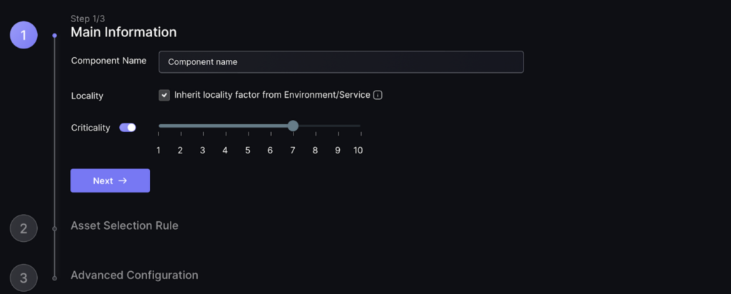
Task: Select the step 1 circle icon
Action: pos(24,35)
